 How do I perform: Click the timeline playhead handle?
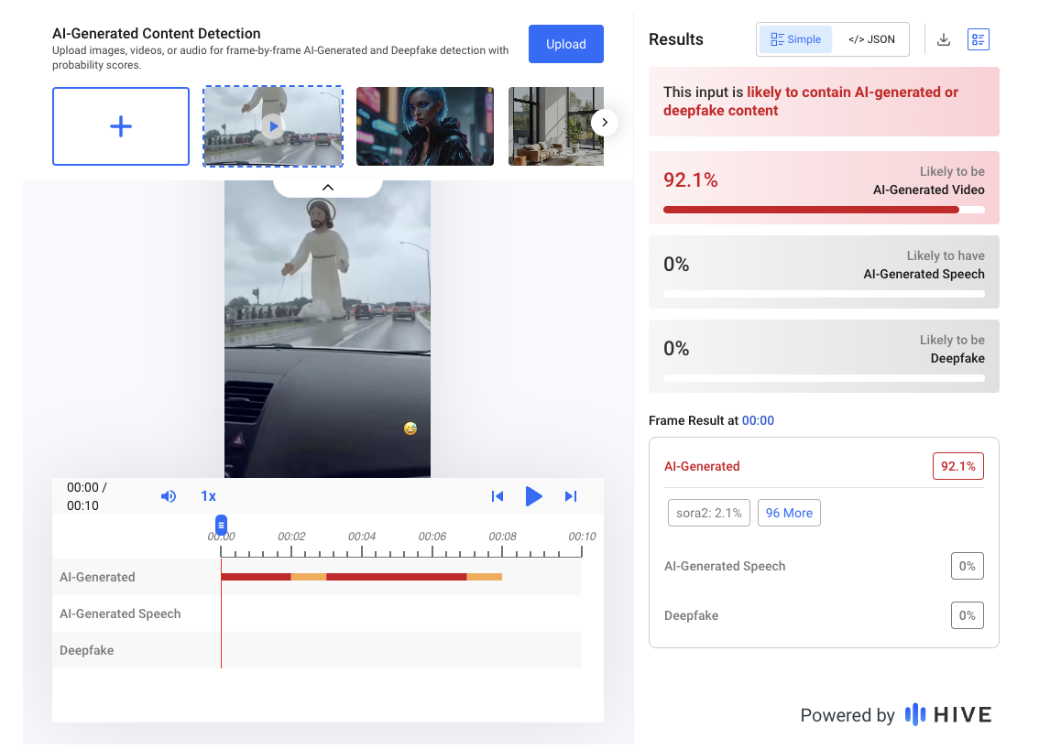[x=221, y=525]
